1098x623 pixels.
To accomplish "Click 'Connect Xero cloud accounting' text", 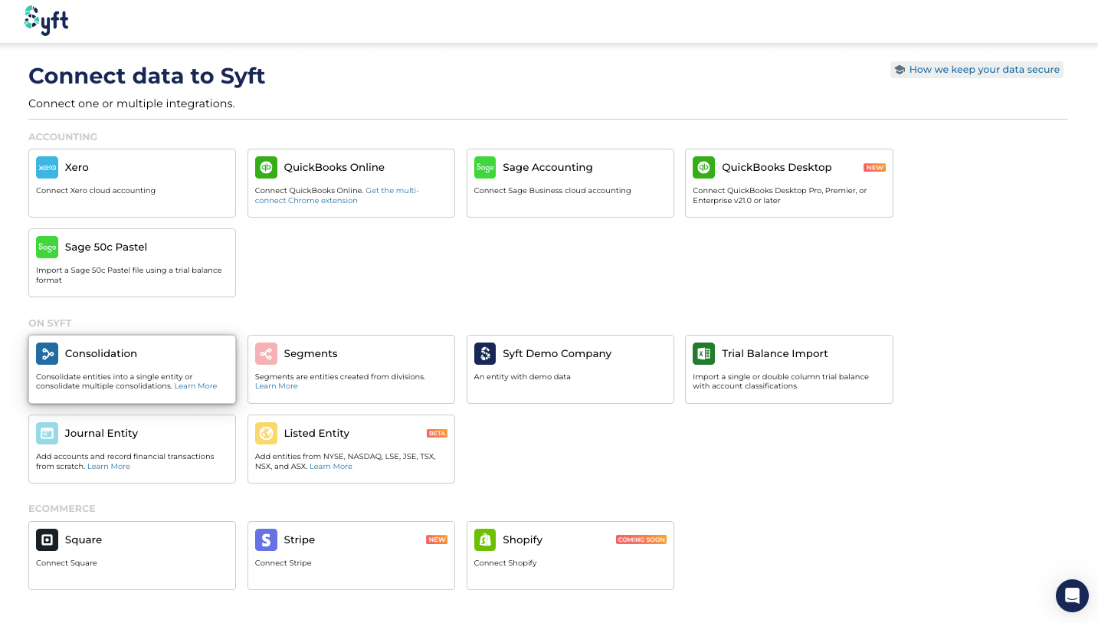I will click(96, 191).
